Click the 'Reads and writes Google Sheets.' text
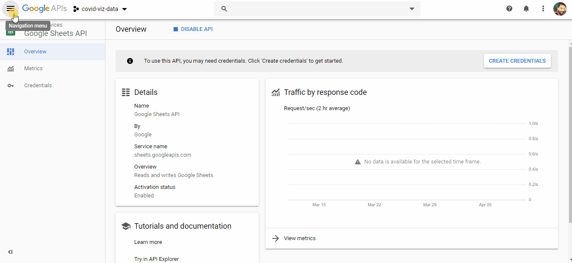 tap(174, 175)
